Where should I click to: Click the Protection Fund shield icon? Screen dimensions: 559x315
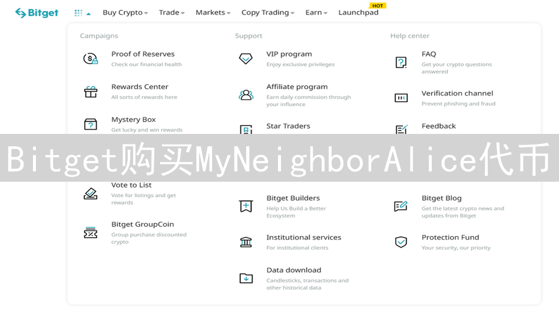(401, 242)
